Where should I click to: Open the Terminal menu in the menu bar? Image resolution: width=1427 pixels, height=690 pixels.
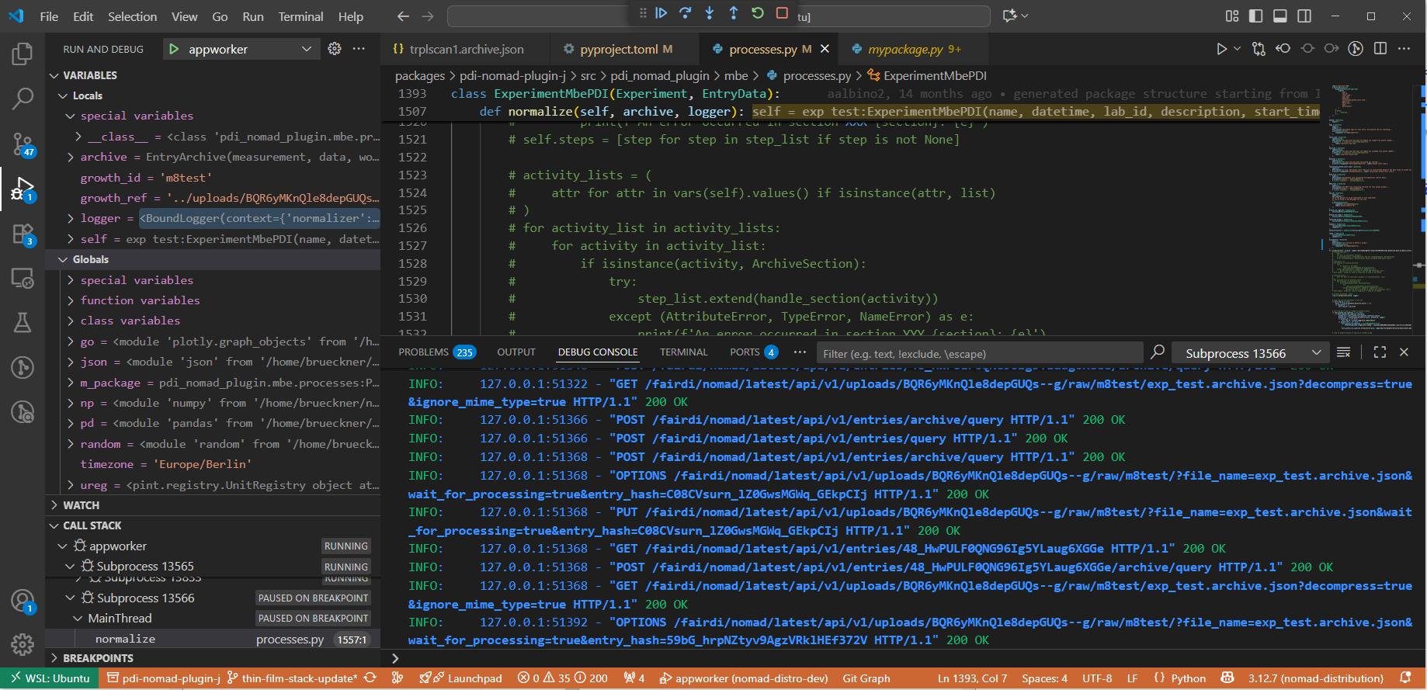click(x=300, y=16)
